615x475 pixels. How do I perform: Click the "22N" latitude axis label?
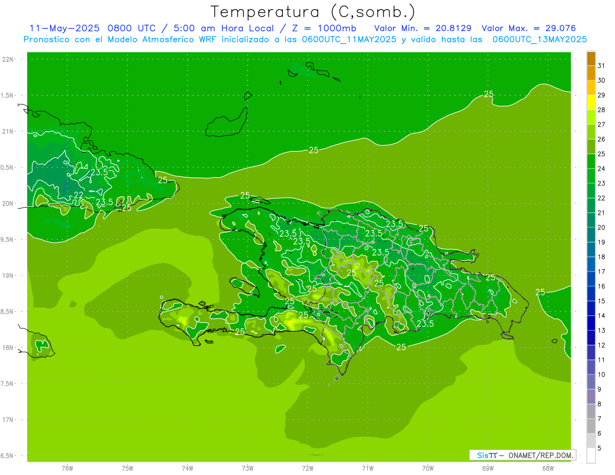point(8,59)
